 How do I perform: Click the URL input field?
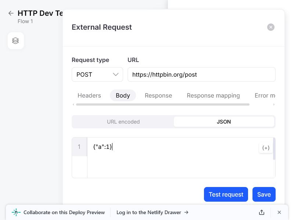tap(201, 74)
